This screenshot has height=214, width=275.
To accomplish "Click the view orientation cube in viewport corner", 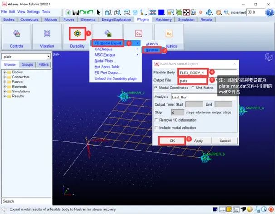I will click(269, 57).
